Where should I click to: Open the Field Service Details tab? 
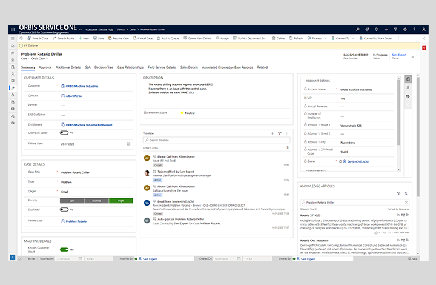161,67
